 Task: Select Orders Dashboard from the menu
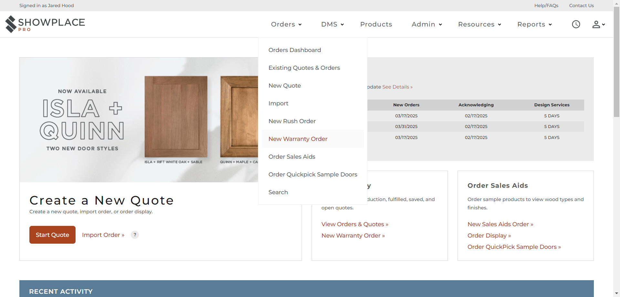(x=313, y=50)
